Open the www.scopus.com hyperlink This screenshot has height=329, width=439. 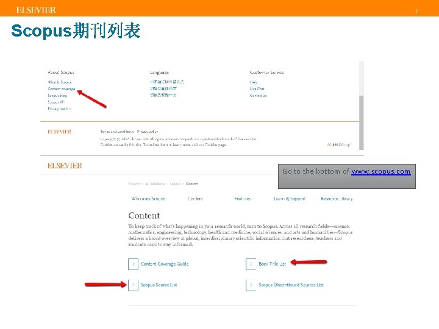381,171
